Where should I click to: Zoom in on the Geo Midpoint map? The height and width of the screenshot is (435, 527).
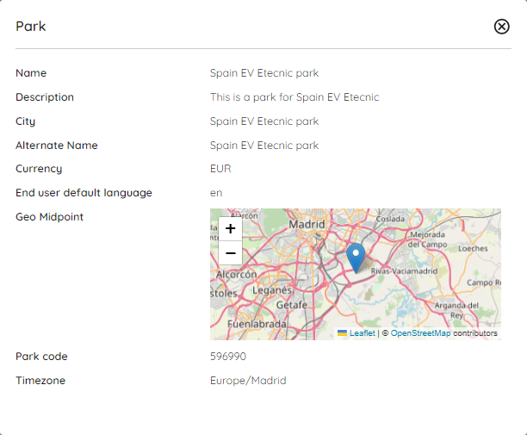pos(230,228)
